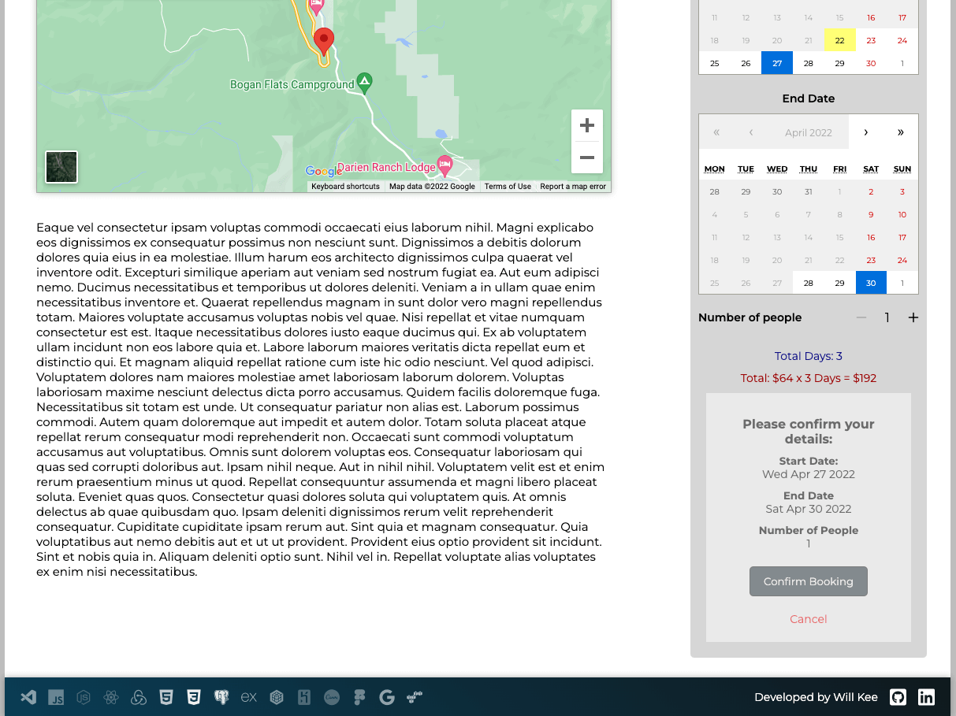This screenshot has width=956, height=716.
Task: Click the PostgreSQL elephant icon
Action: click(x=221, y=697)
